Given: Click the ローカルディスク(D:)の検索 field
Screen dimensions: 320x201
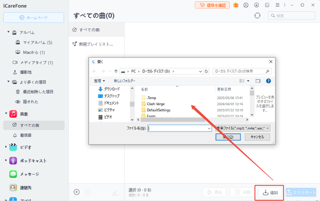Looking at the screenshot, I should coord(242,71).
